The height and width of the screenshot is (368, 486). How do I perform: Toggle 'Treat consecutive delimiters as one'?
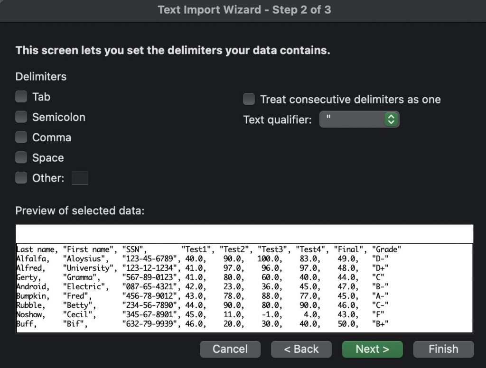click(x=249, y=99)
